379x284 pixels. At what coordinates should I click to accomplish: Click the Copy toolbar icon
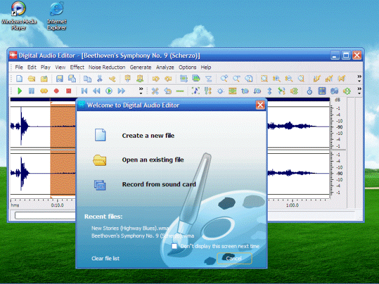coord(87,79)
